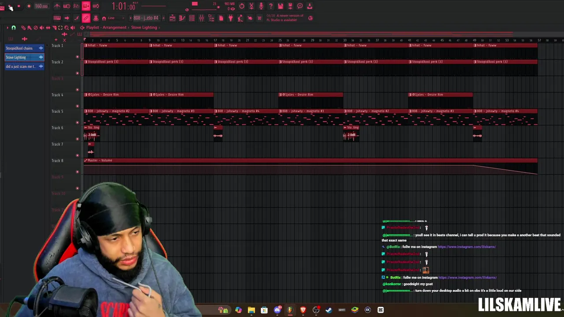Open the Piano roll view icon
The height and width of the screenshot is (317, 564).
tap(182, 18)
